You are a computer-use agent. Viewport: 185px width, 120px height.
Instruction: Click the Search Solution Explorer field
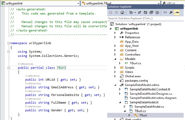145,18
